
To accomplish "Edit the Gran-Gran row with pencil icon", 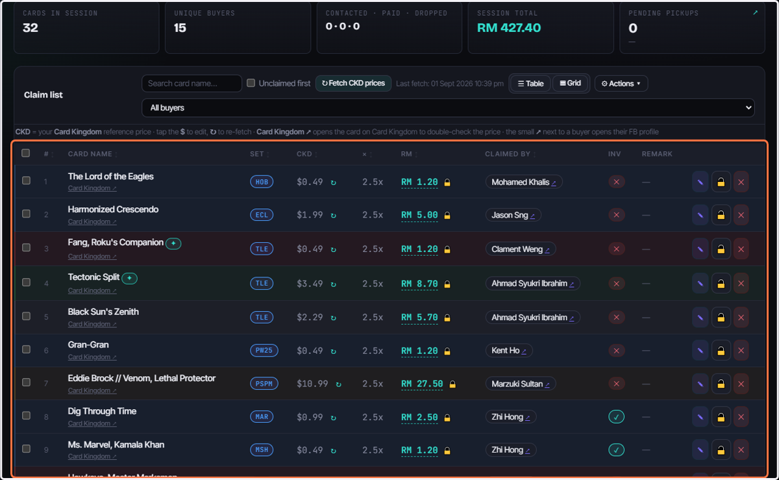I will [x=700, y=351].
